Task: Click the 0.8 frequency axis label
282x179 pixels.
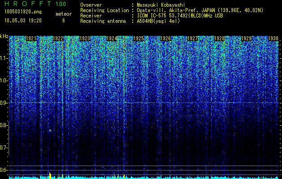Action: tap(4, 125)
